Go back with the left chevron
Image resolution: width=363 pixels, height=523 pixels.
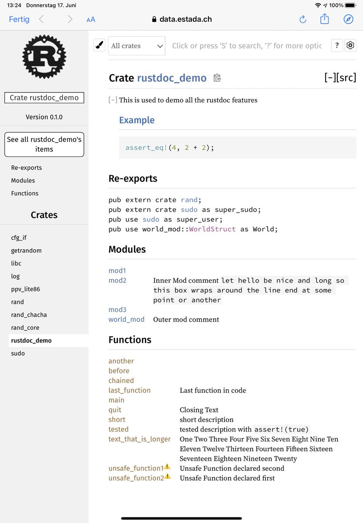41,19
